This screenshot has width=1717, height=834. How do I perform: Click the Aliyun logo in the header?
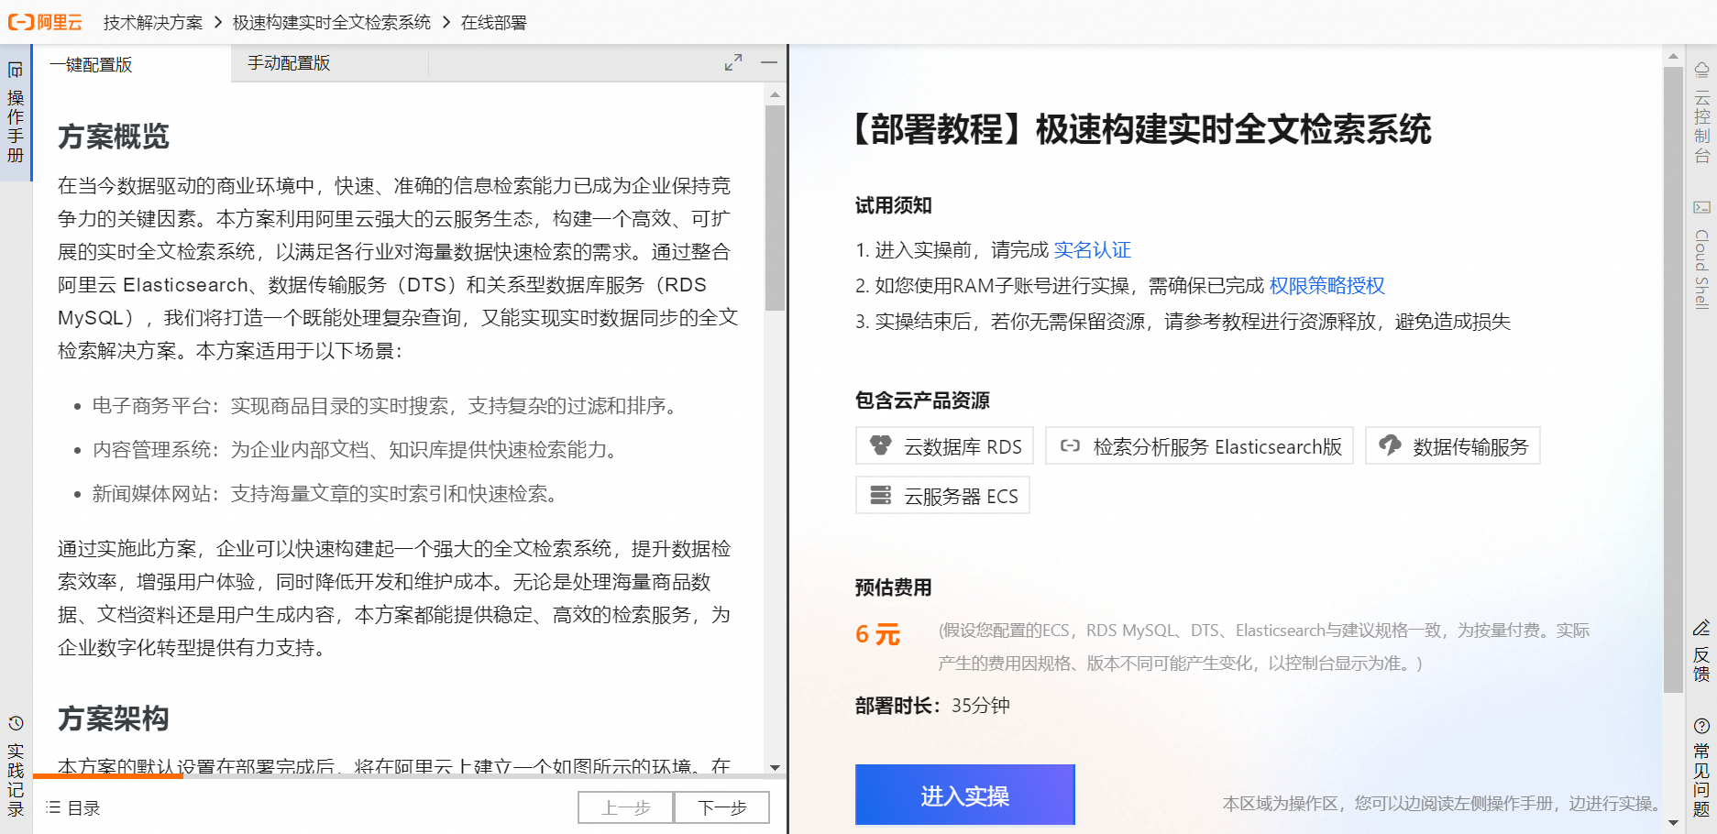[45, 22]
